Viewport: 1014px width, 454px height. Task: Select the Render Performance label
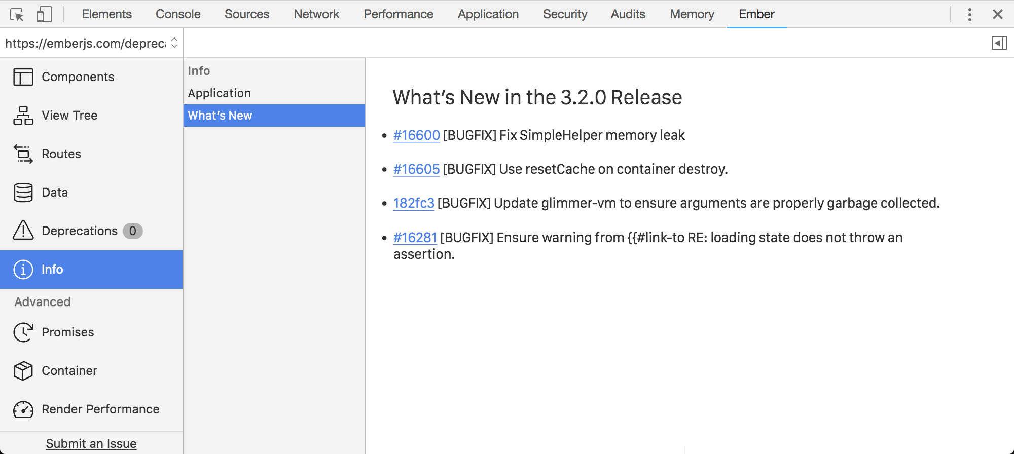(x=100, y=409)
